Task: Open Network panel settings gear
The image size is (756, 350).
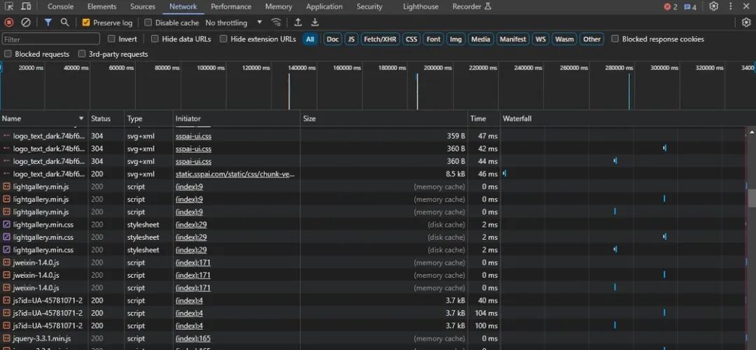Action: [x=746, y=22]
